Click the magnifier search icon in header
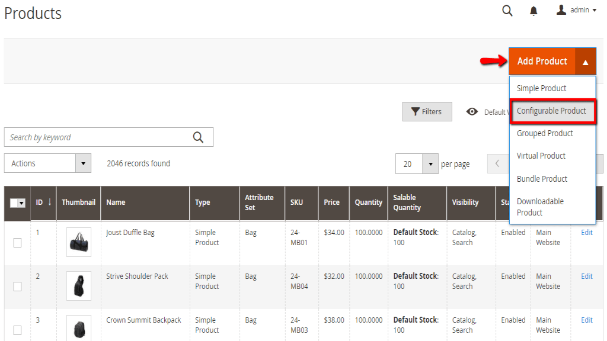Image resolution: width=607 pixels, height=341 pixels. click(507, 11)
